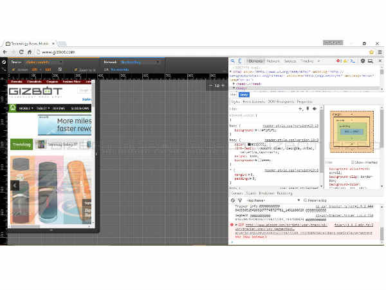Click the box model diagram content box
Screen dimensions: 386x290
352,131
